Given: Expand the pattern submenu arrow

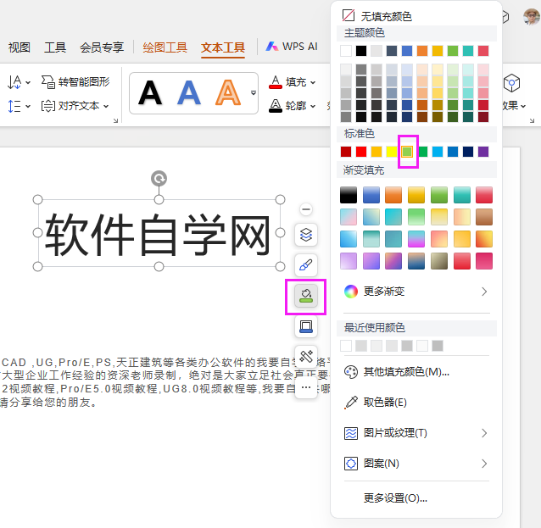Looking at the screenshot, I should tap(484, 464).
